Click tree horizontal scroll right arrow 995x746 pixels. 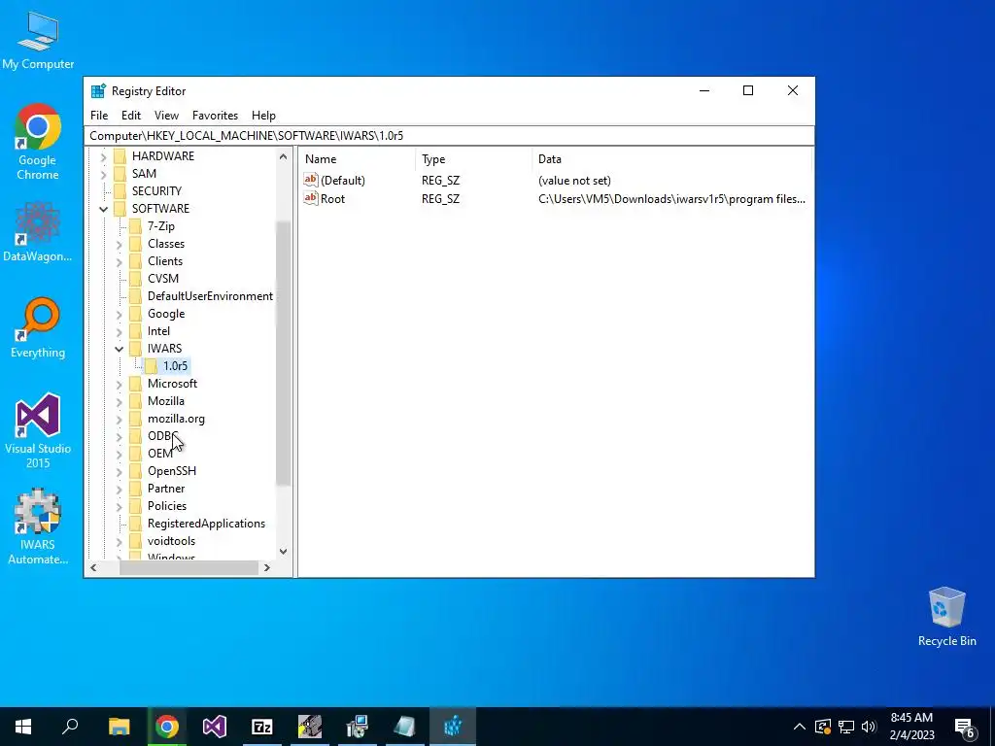(x=267, y=567)
